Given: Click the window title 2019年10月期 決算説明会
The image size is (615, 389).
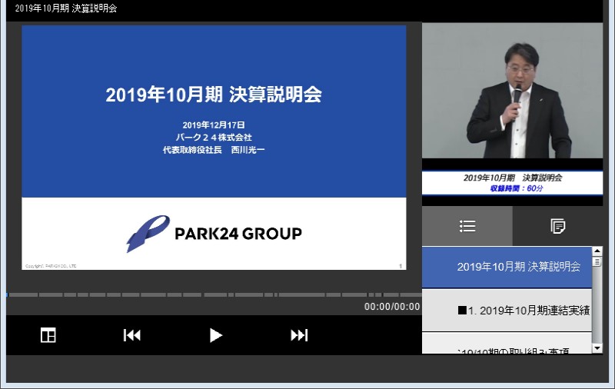Looking at the screenshot, I should (66, 8).
